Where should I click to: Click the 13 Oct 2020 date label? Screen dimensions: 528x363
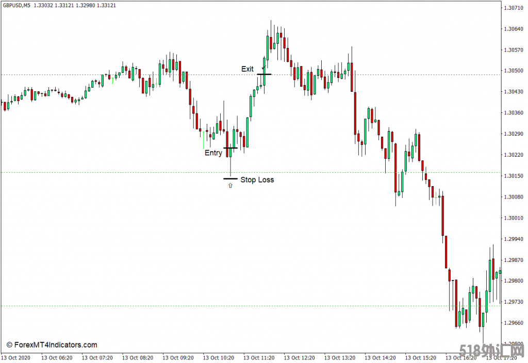pyautogui.click(x=16, y=358)
